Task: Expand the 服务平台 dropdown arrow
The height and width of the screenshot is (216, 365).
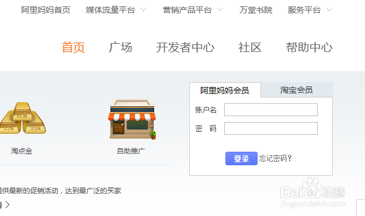Action: click(329, 9)
